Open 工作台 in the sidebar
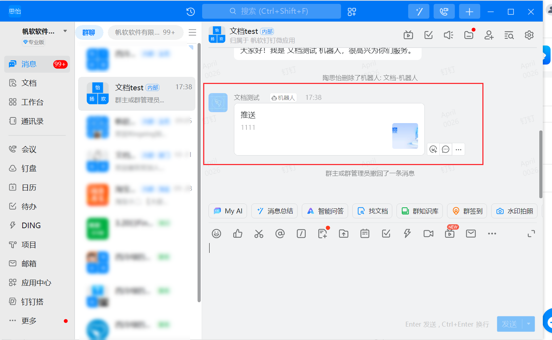 [x=37, y=102]
